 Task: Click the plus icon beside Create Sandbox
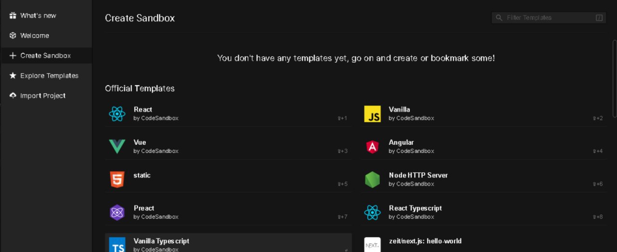coord(13,56)
